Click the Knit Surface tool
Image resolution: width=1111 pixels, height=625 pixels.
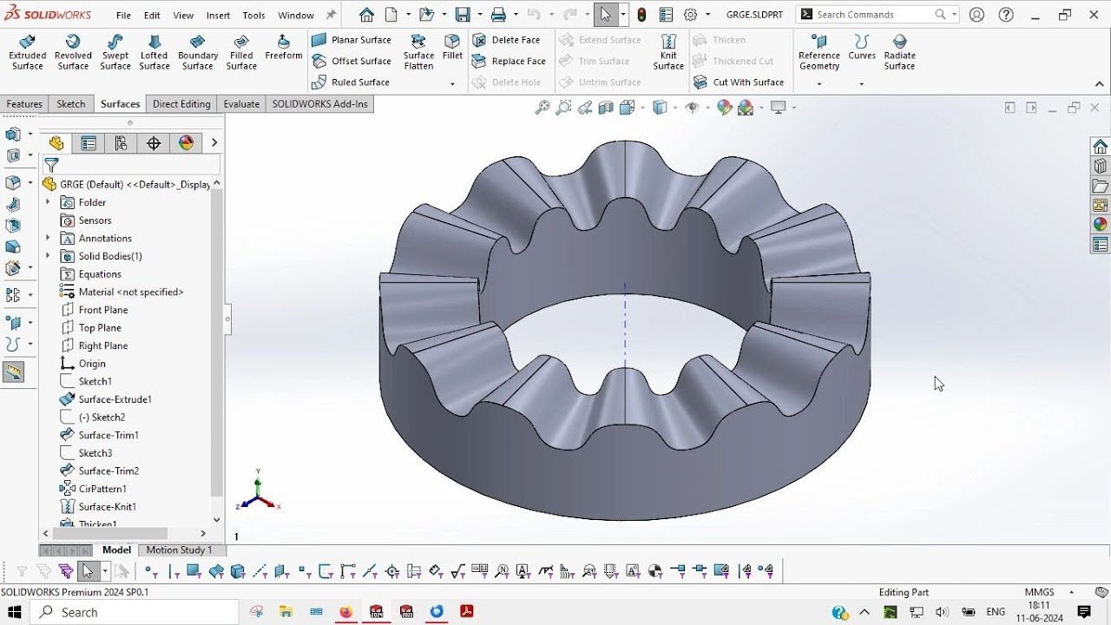click(668, 53)
